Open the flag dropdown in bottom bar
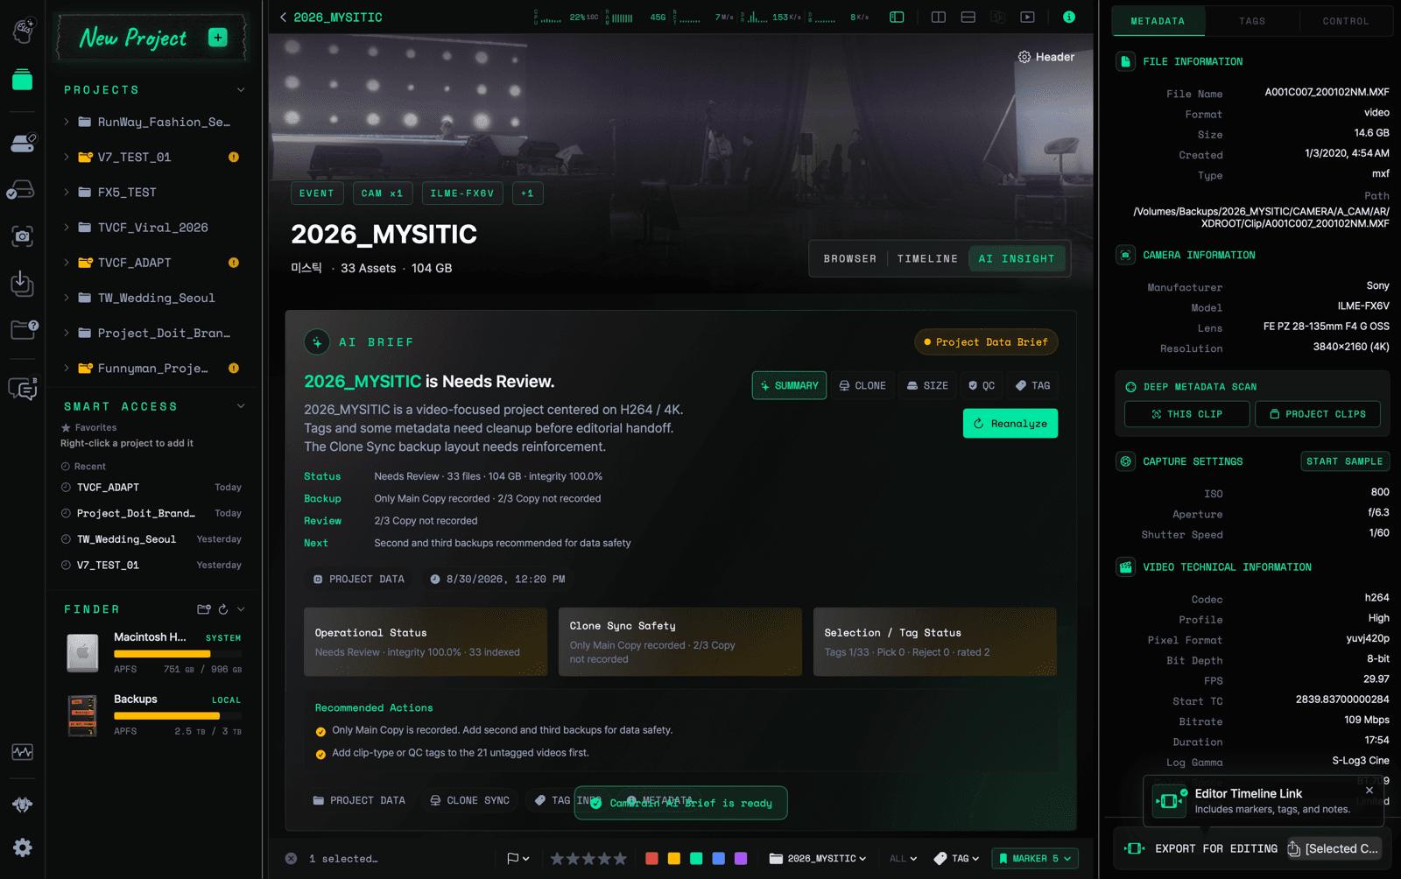Viewport: 1401px width, 879px height. 518,859
